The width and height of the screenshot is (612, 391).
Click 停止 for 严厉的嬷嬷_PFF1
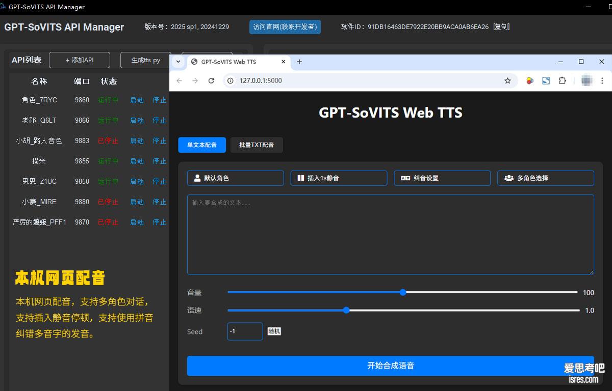tap(160, 222)
